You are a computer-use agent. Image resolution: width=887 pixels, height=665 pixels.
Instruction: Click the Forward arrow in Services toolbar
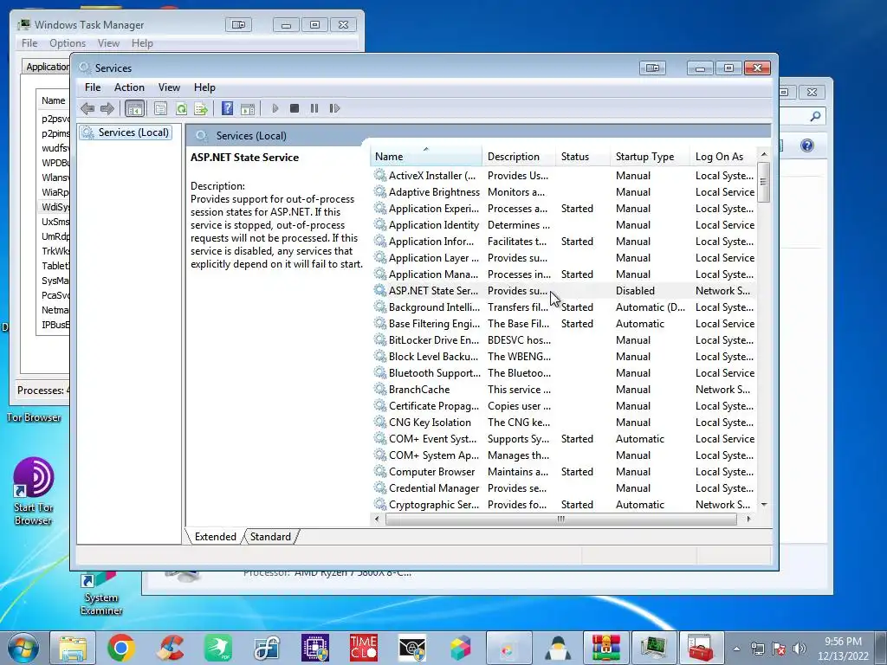(x=107, y=108)
